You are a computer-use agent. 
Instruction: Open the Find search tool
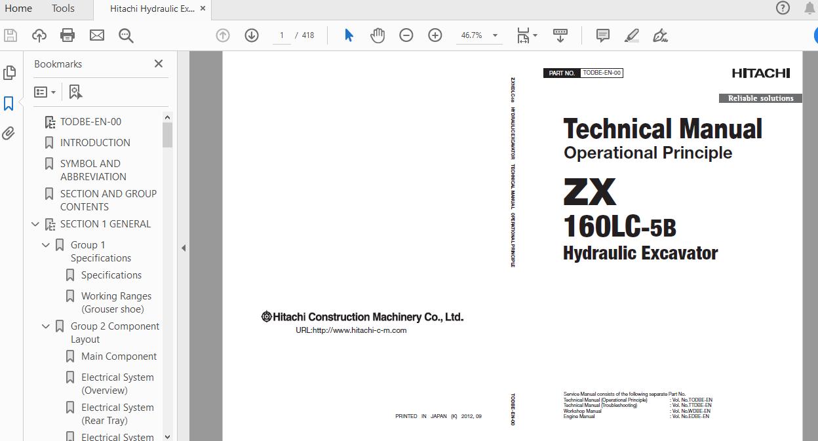(126, 35)
